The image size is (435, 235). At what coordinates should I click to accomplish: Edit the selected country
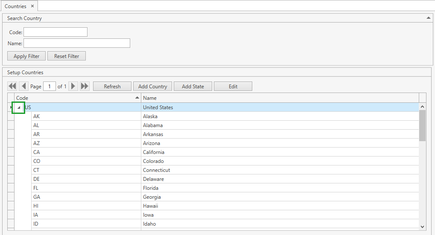tap(233, 87)
